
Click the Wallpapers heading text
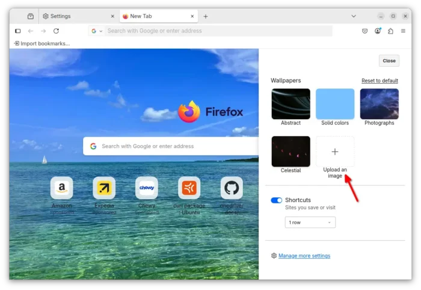[286, 81]
